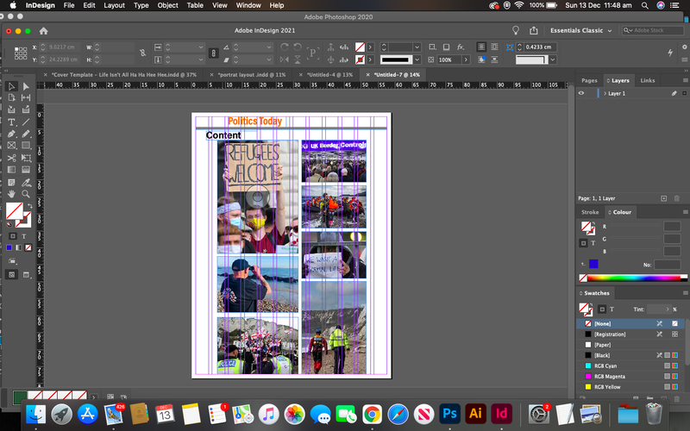Click the reference point locator grid
Viewport: 690px width, 431px height.
(21, 53)
